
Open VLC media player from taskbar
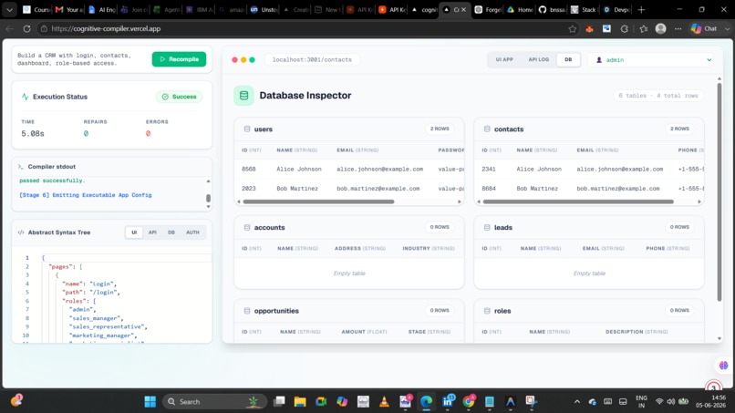pos(384,402)
